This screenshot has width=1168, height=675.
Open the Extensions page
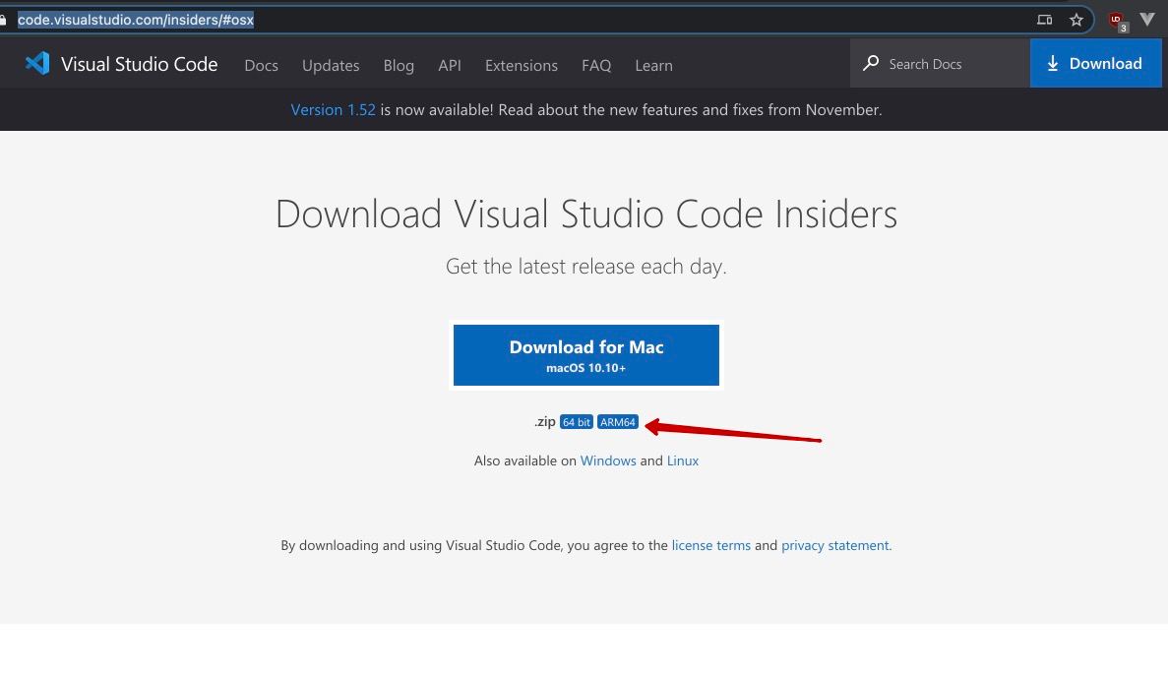point(522,66)
